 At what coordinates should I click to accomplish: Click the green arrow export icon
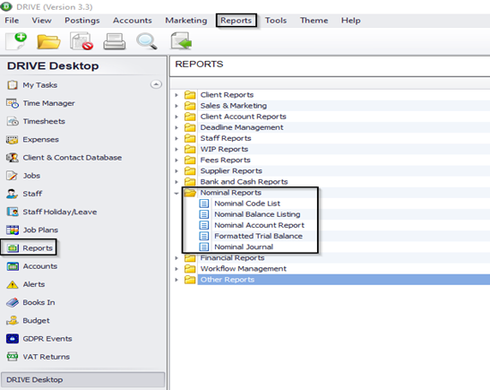[x=181, y=41]
